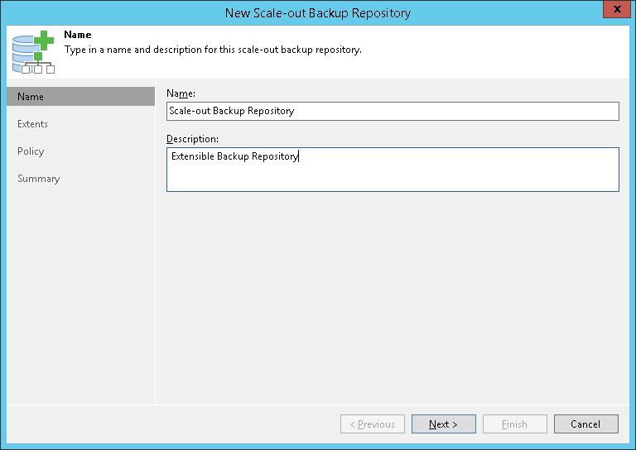636x450 pixels.
Task: Focus the Name text field
Action: (393, 111)
